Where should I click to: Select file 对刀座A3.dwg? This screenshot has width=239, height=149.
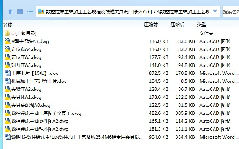(x=26, y=65)
